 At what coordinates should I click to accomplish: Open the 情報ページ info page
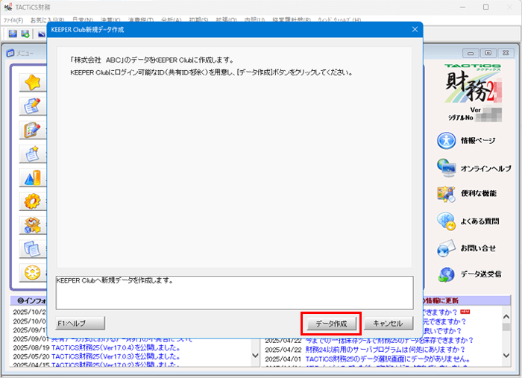coord(477,140)
